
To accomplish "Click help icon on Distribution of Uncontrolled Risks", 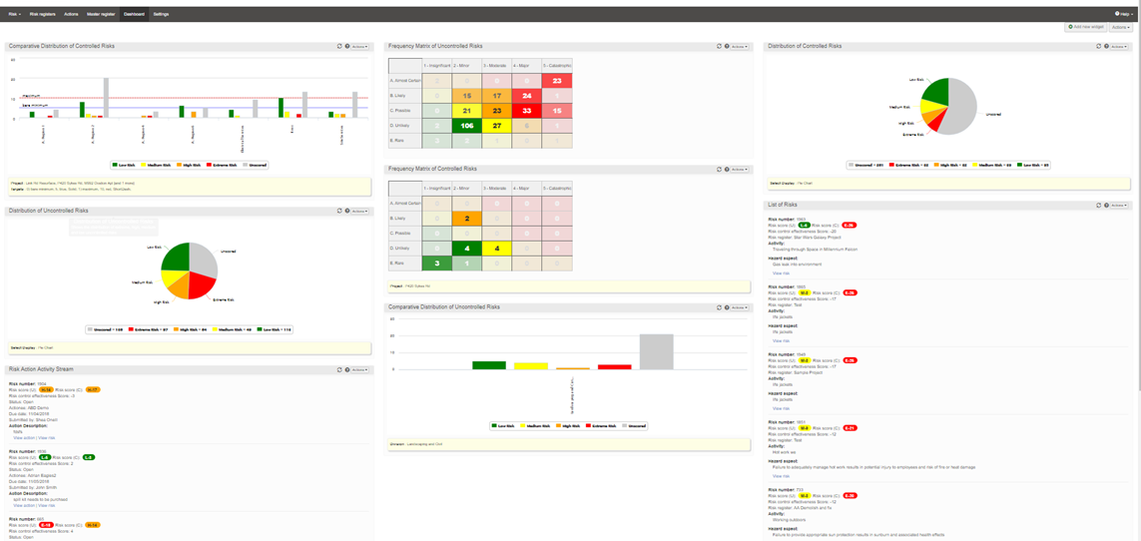I will point(347,211).
